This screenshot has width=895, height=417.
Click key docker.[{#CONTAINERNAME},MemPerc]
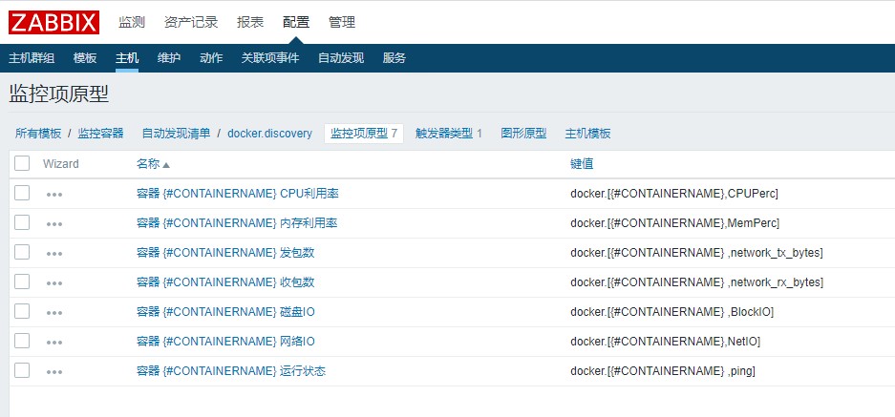pyautogui.click(x=674, y=223)
